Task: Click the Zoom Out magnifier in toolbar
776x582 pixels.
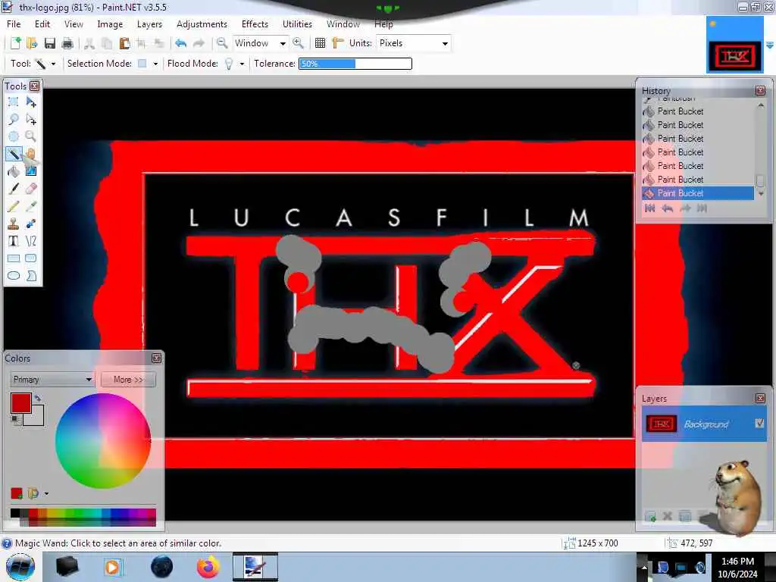Action: click(222, 43)
